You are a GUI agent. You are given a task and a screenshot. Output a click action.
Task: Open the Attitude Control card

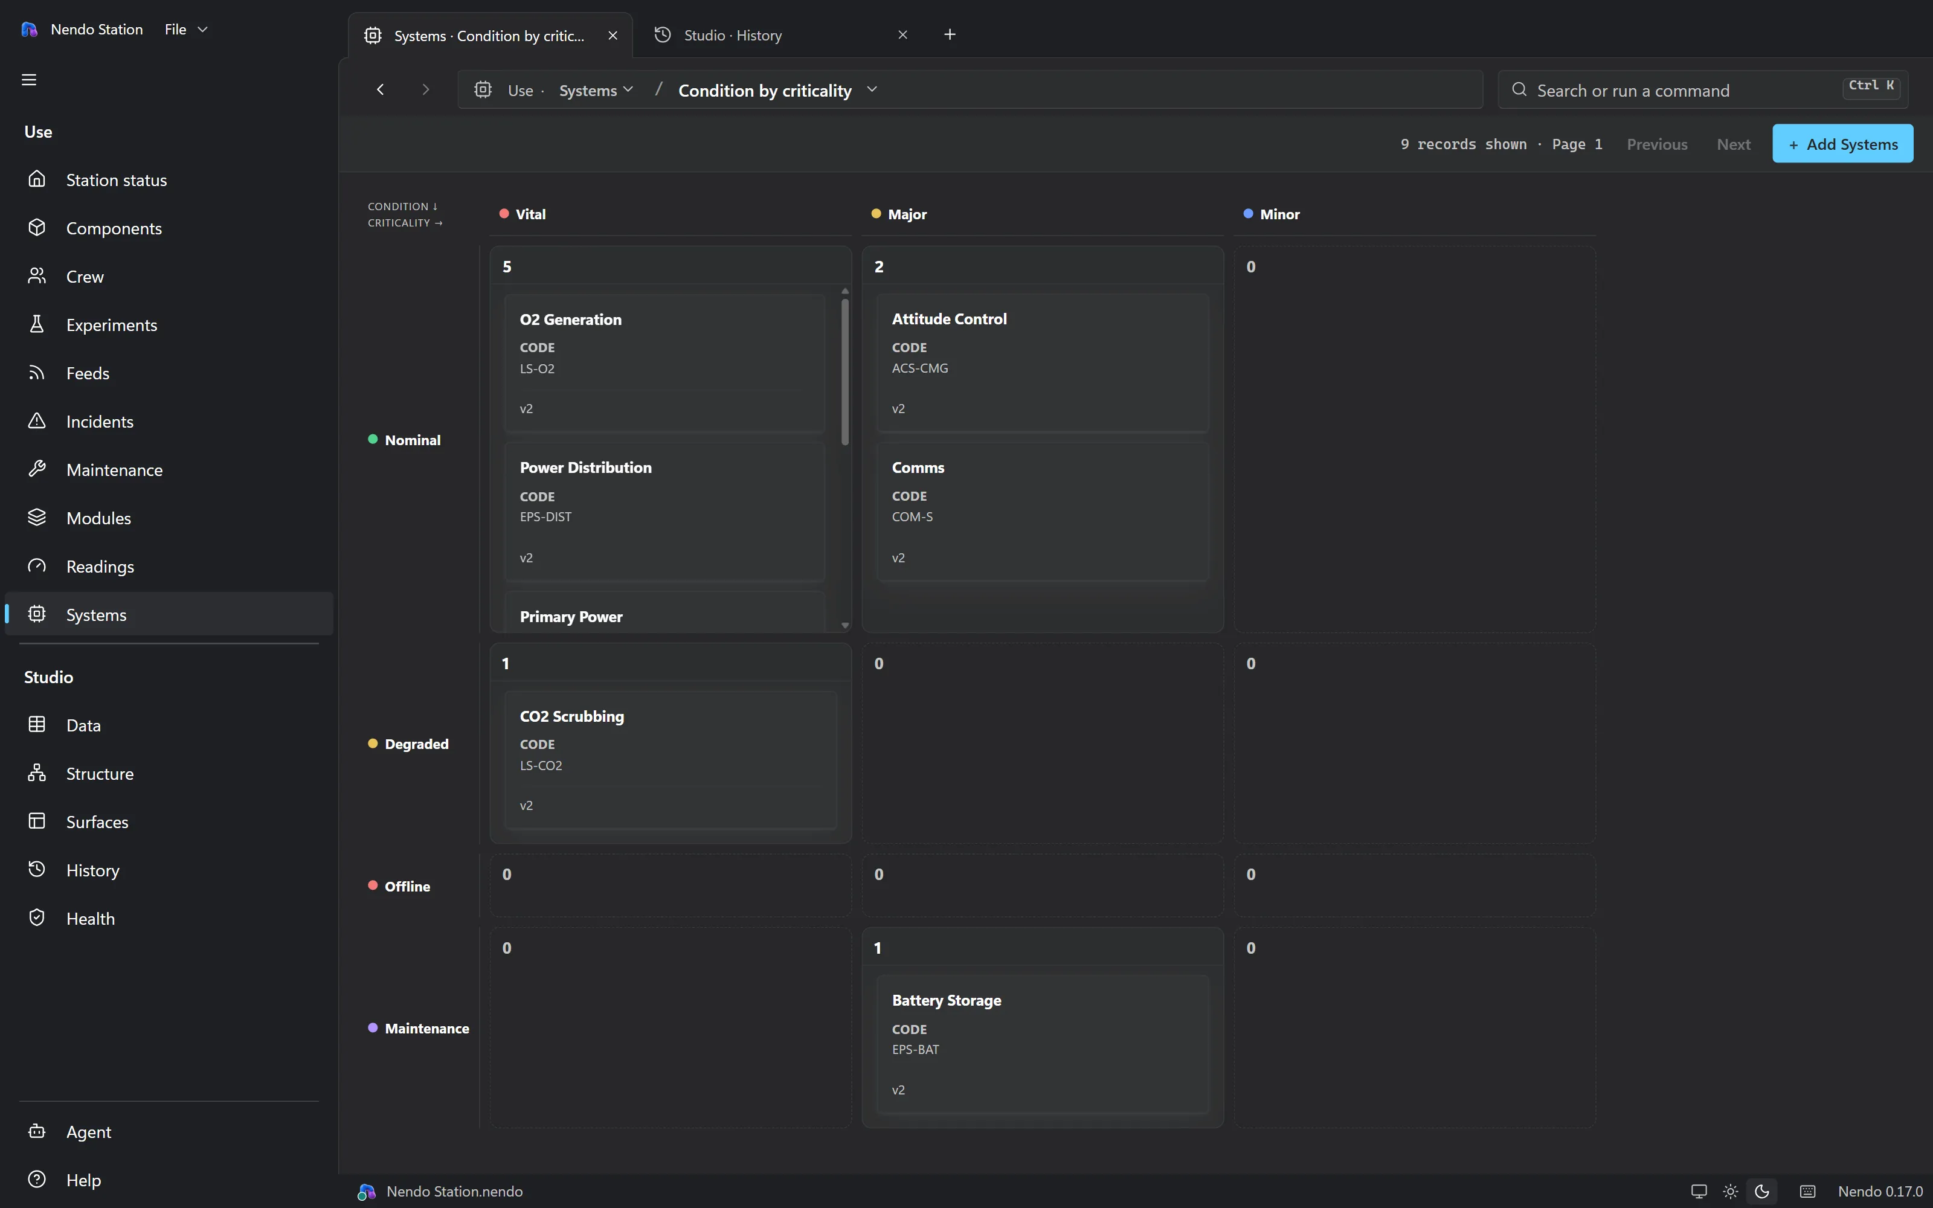click(1043, 363)
